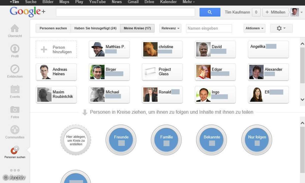Open the Entdecken compass icon
The width and height of the screenshot is (305, 183).
15,69
